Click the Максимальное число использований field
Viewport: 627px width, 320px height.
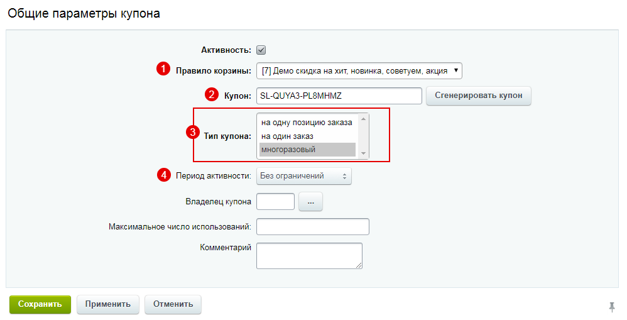(313, 227)
